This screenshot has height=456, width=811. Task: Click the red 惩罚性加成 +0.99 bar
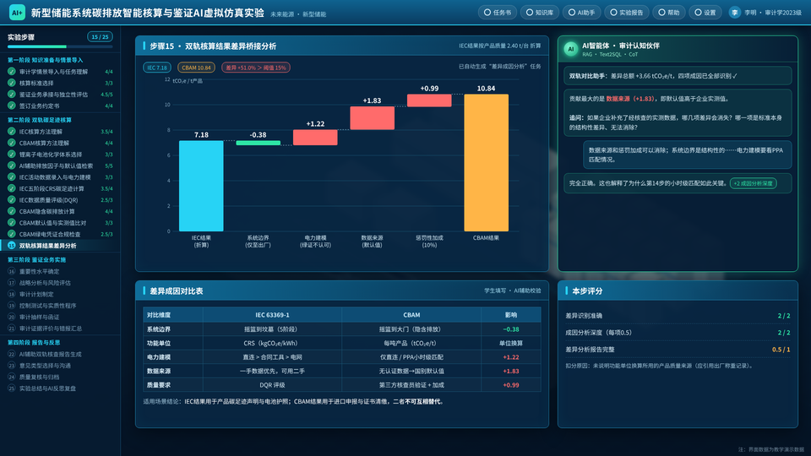point(429,100)
